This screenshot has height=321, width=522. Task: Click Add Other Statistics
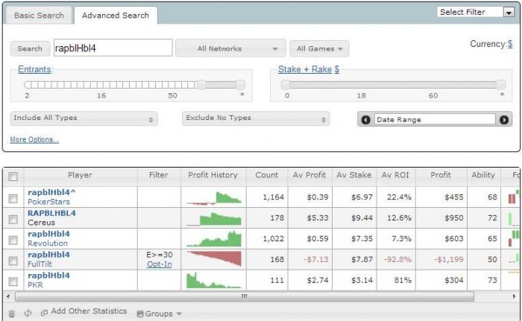point(84,311)
